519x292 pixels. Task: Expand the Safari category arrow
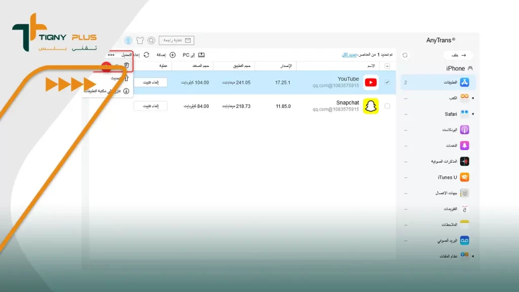[473, 114]
